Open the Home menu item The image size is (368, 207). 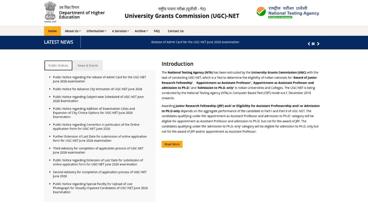coord(52,31)
